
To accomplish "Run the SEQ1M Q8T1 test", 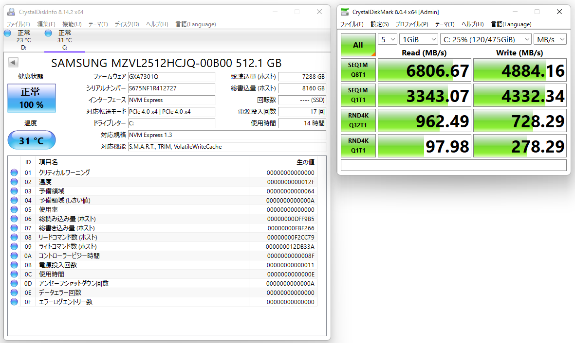I will click(358, 69).
